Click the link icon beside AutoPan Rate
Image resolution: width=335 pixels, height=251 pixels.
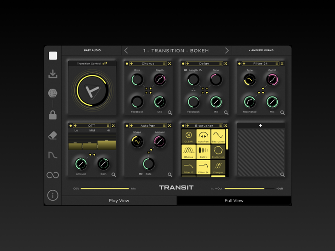141,174
